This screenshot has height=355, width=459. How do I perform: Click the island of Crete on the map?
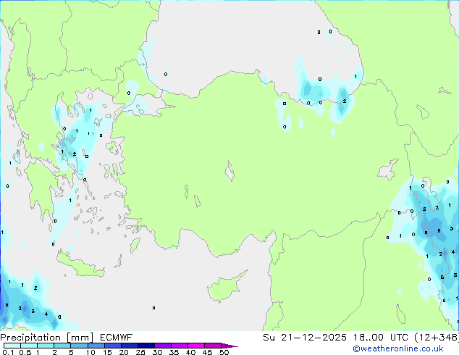tap(80, 265)
